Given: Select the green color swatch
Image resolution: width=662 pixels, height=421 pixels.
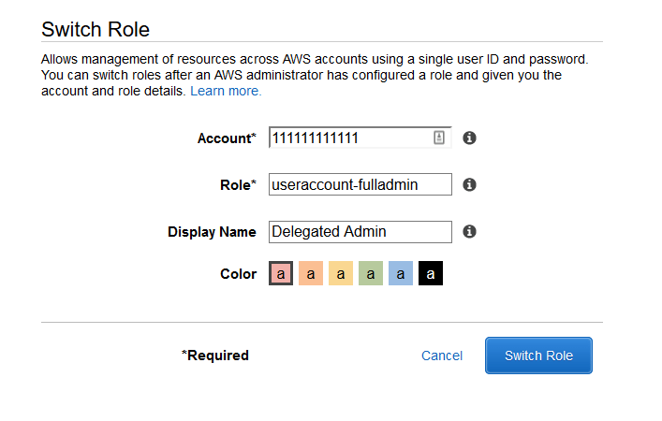Looking at the screenshot, I should pos(371,274).
